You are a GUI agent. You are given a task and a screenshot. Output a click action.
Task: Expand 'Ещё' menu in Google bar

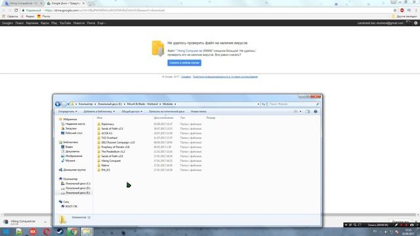tap(102, 23)
